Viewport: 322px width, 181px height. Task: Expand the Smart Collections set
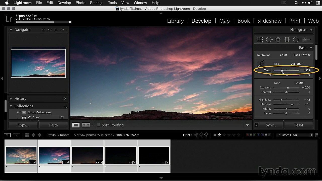click(18, 112)
